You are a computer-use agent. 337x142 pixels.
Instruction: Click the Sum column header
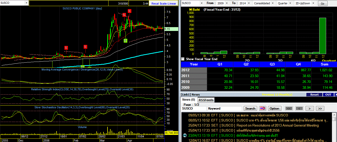coord(325,64)
